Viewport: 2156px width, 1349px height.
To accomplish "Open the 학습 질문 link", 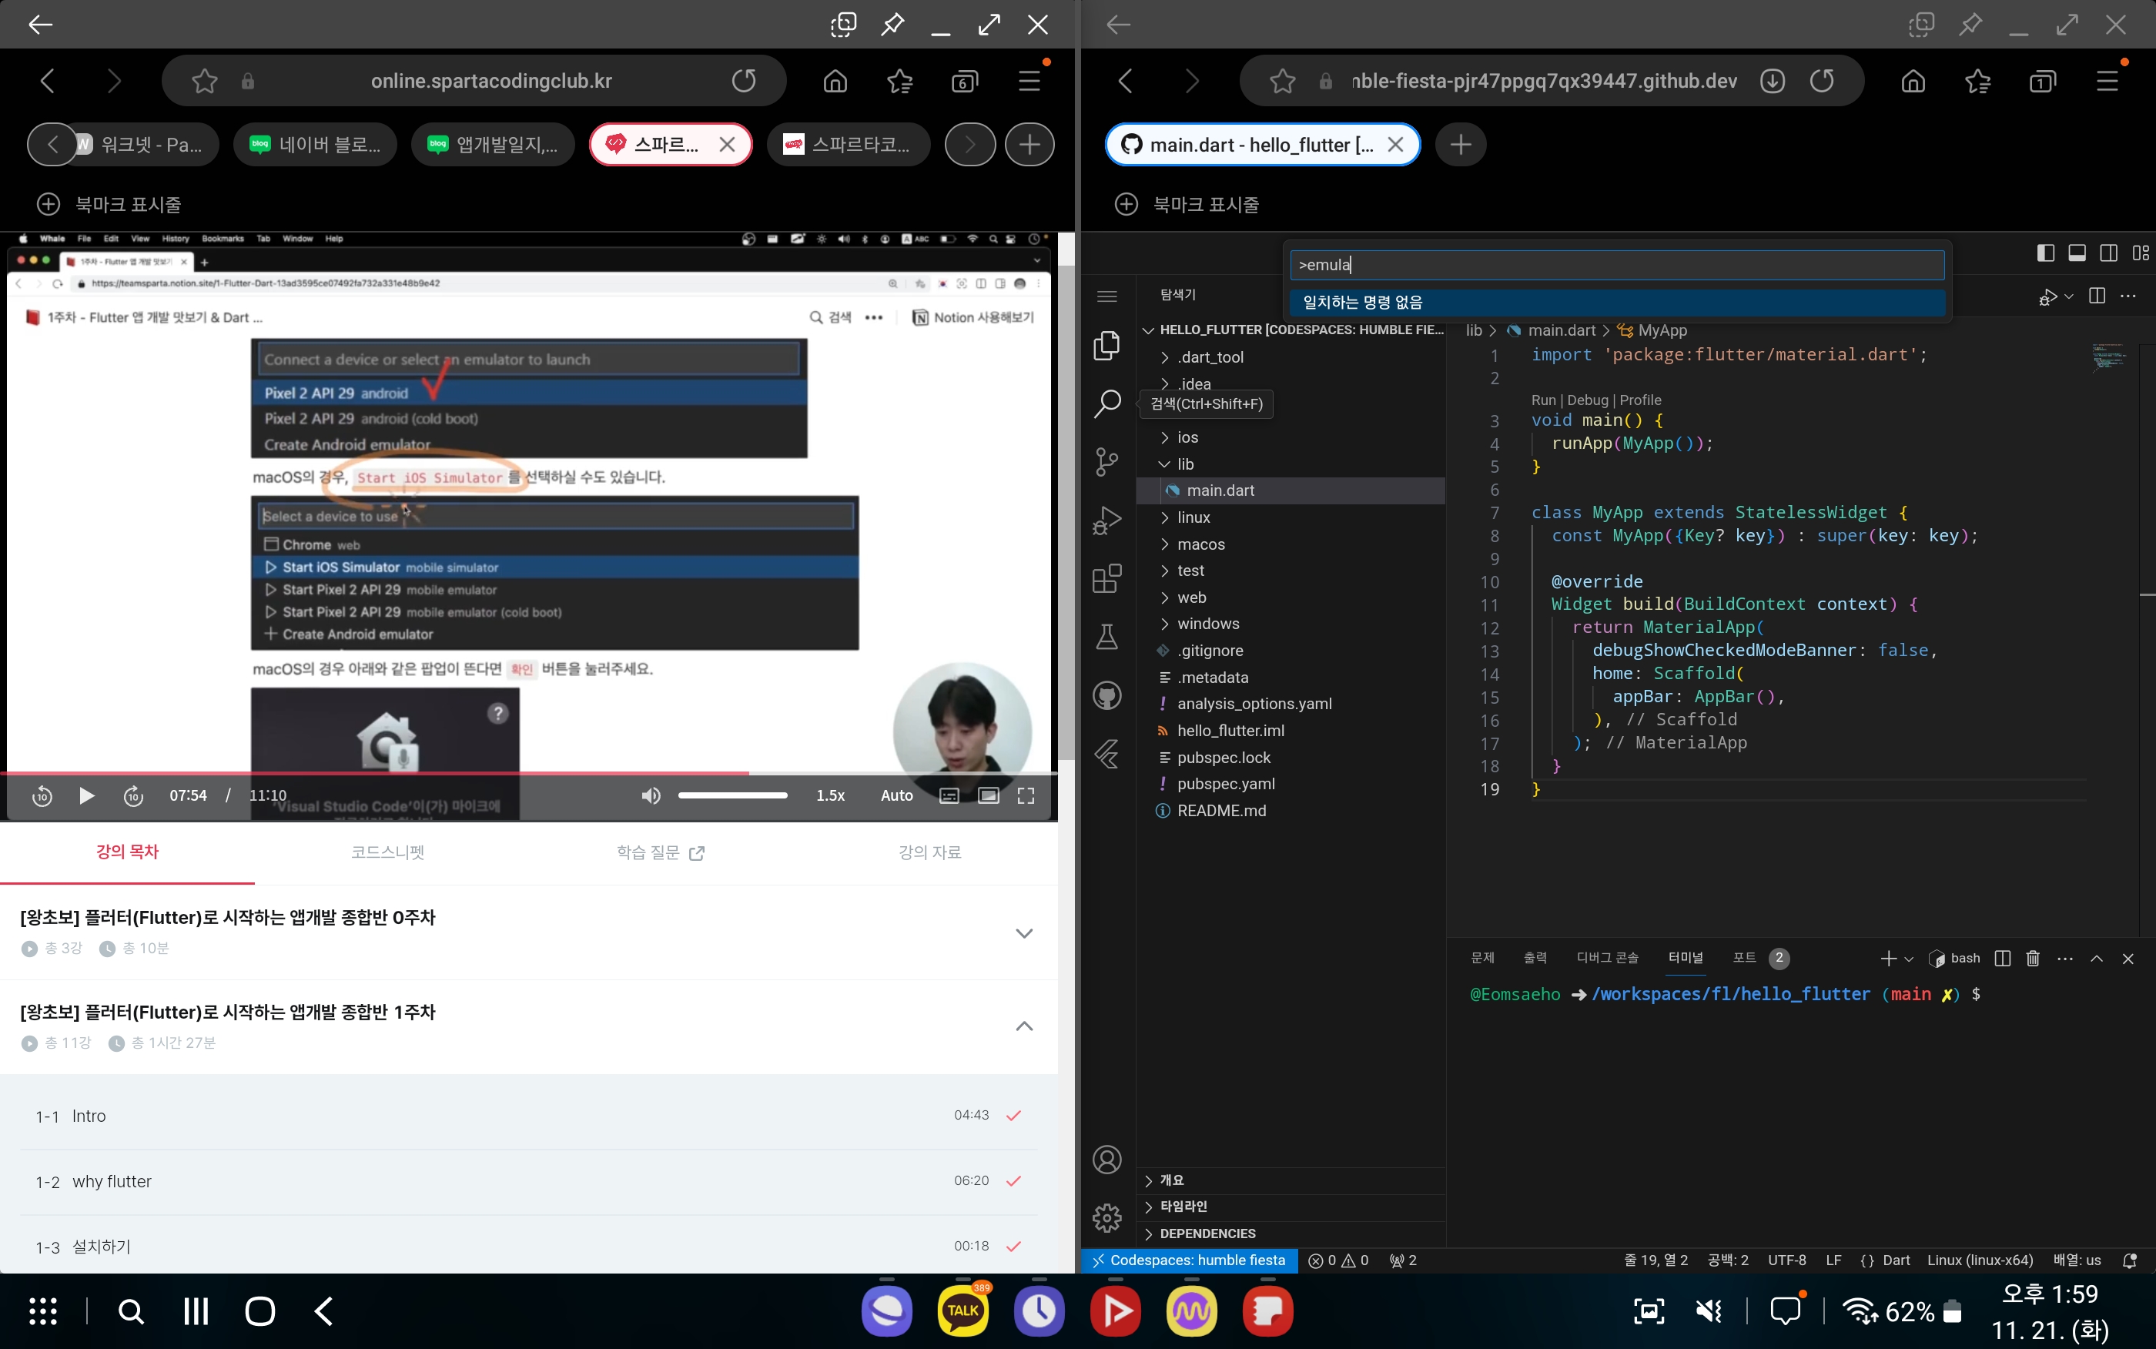I will (x=660, y=852).
